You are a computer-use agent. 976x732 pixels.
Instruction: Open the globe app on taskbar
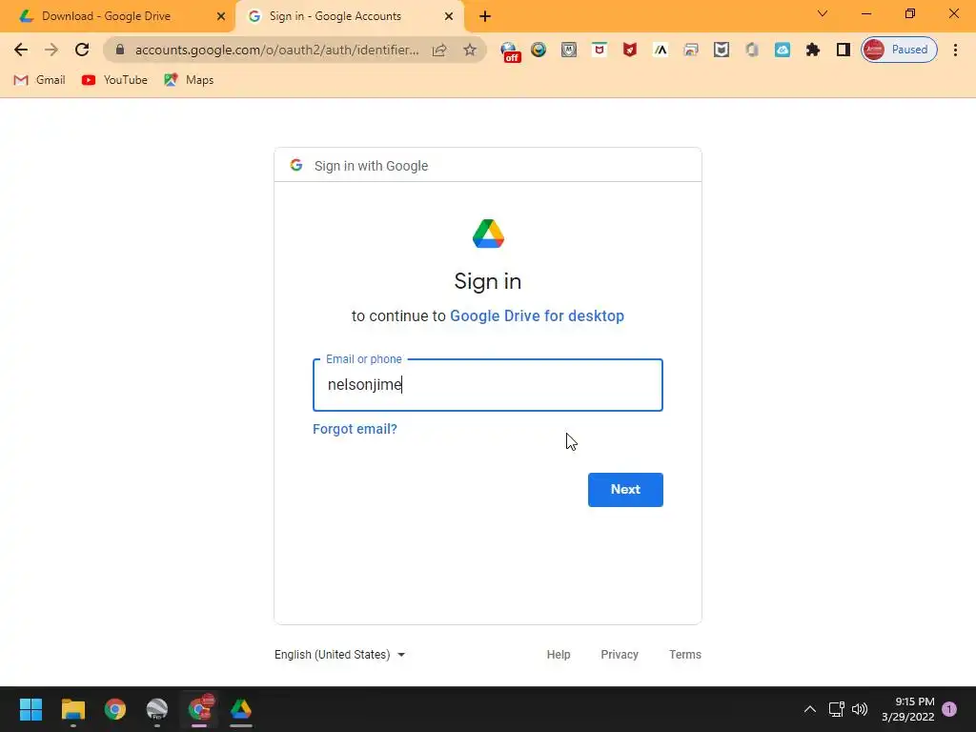coord(157,709)
